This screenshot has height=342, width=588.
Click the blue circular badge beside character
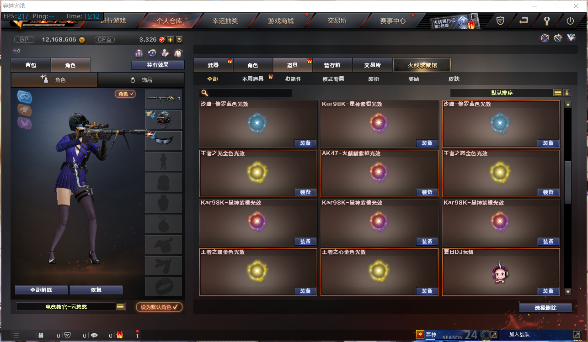24,96
